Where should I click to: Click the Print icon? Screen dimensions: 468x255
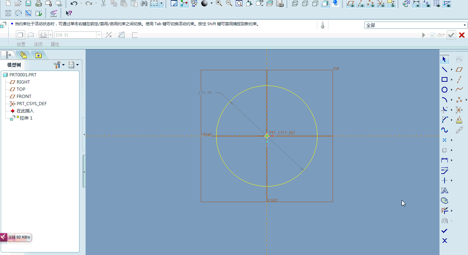coord(38,4)
